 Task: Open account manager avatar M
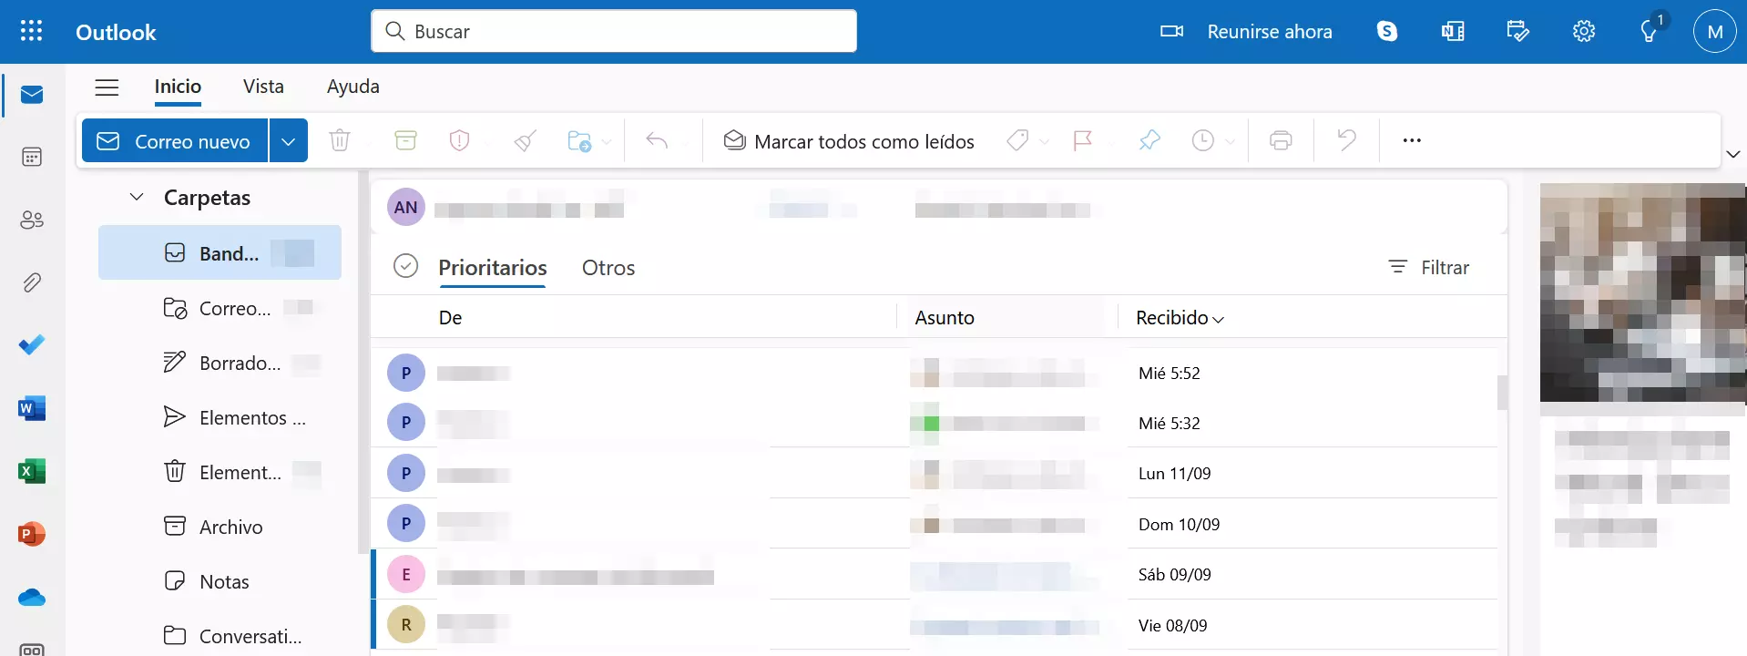coord(1714,32)
